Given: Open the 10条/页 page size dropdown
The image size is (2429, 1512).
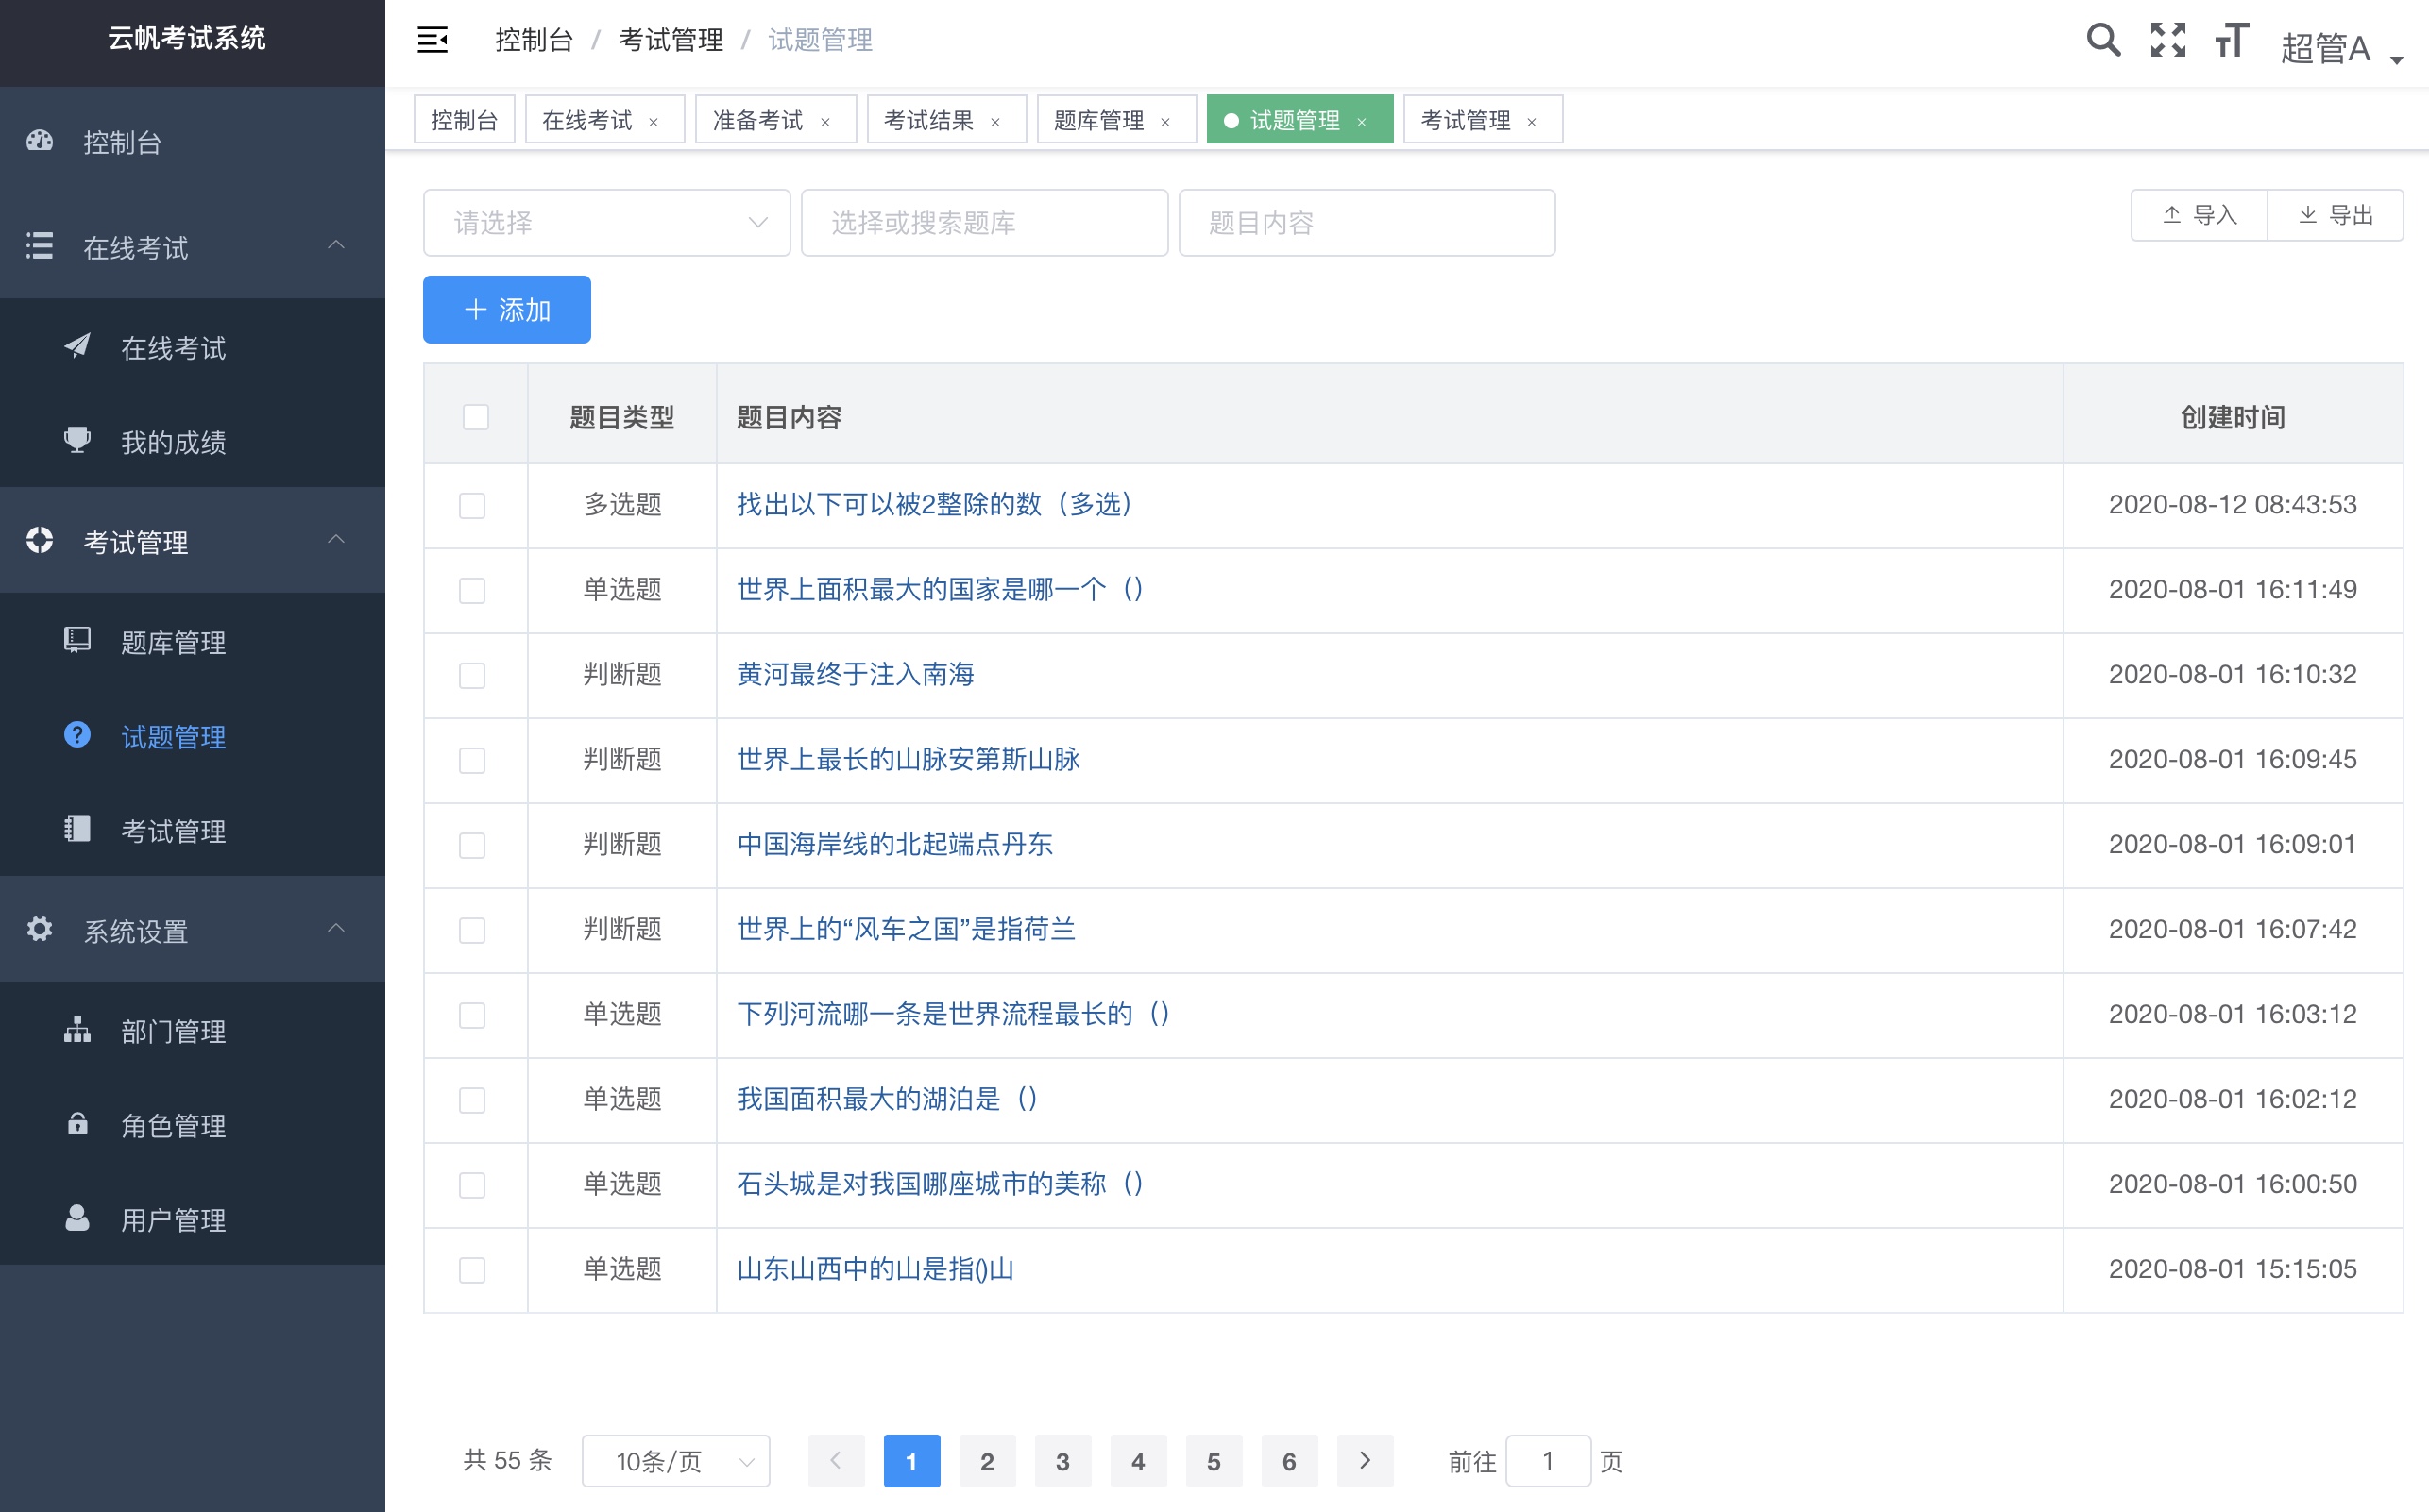Looking at the screenshot, I should pyautogui.click(x=675, y=1461).
